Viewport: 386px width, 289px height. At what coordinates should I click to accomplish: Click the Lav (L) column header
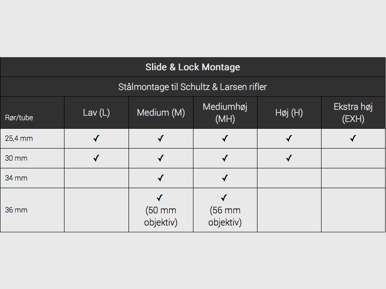click(96, 113)
